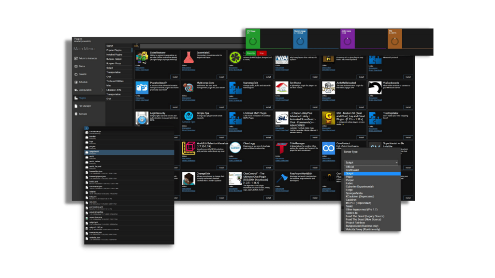Expand the Configuration submenu arrow

tap(102, 90)
